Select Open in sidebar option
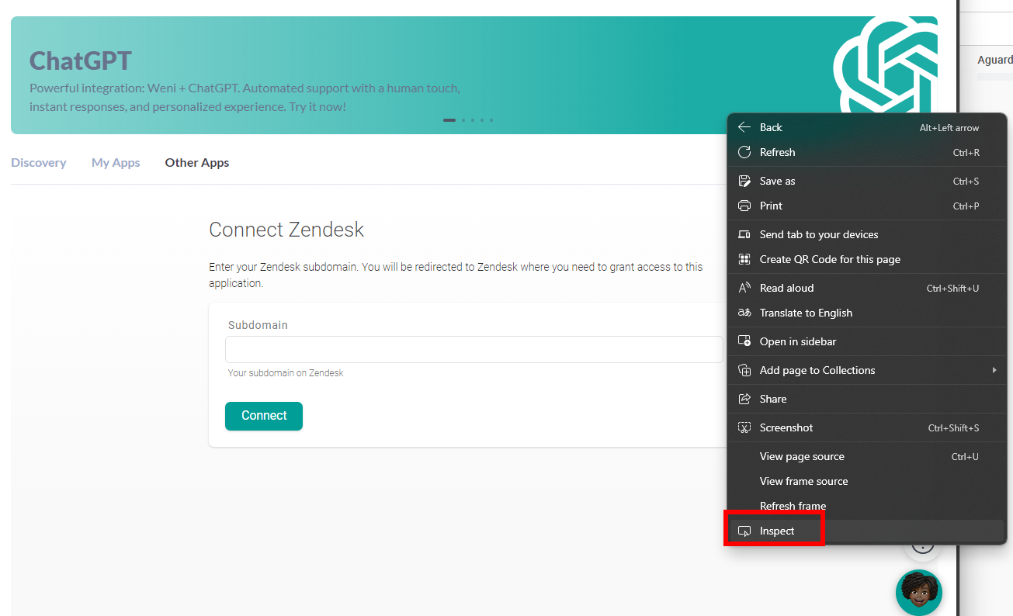Screen dimensions: 1013x616 tap(797, 341)
